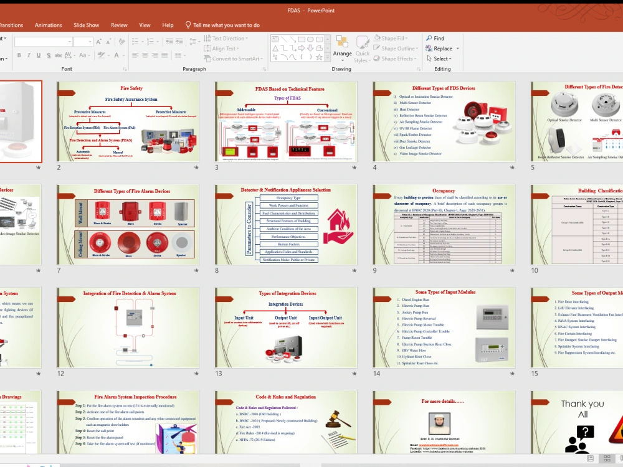Open the Select dropdown in Editing
The width and height of the screenshot is (623, 467).
(x=439, y=59)
